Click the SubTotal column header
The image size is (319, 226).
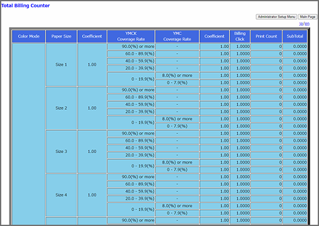click(295, 36)
